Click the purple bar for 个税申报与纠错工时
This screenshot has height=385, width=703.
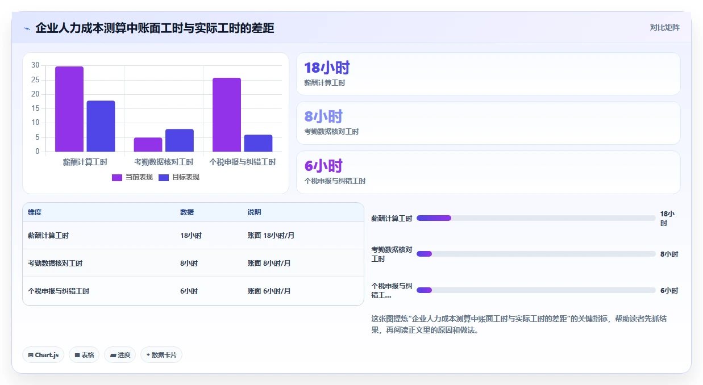(x=227, y=115)
